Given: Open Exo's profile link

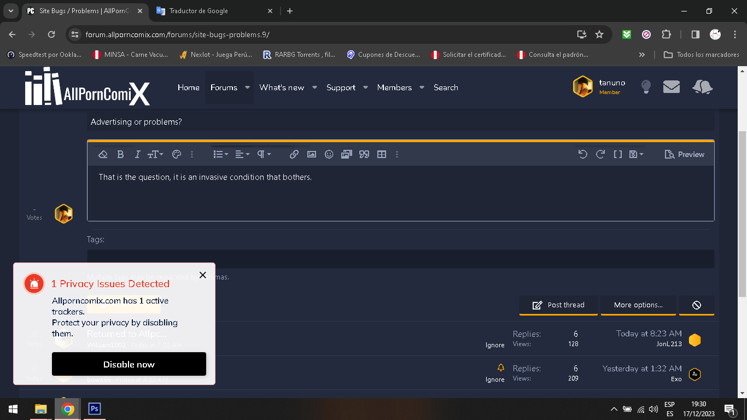Looking at the screenshot, I should tap(676, 379).
